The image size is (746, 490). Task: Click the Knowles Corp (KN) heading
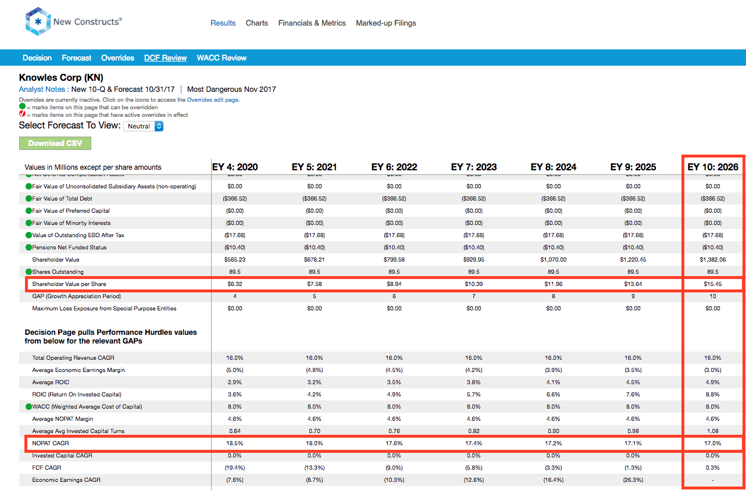click(x=61, y=77)
